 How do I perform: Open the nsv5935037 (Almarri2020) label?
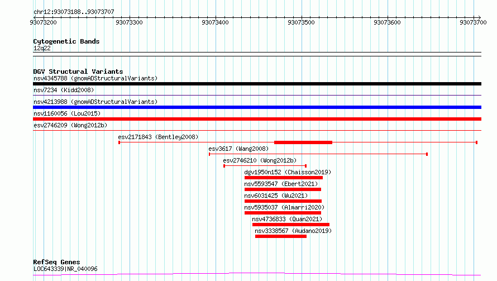click(284, 207)
